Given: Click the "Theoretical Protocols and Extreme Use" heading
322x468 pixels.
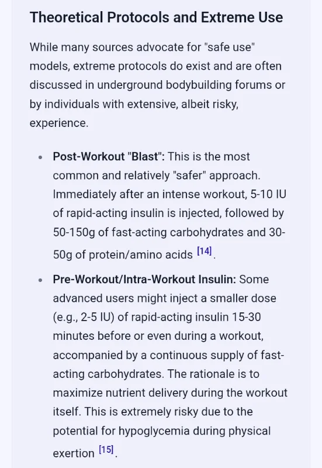Looking at the screenshot, I should (x=156, y=18).
